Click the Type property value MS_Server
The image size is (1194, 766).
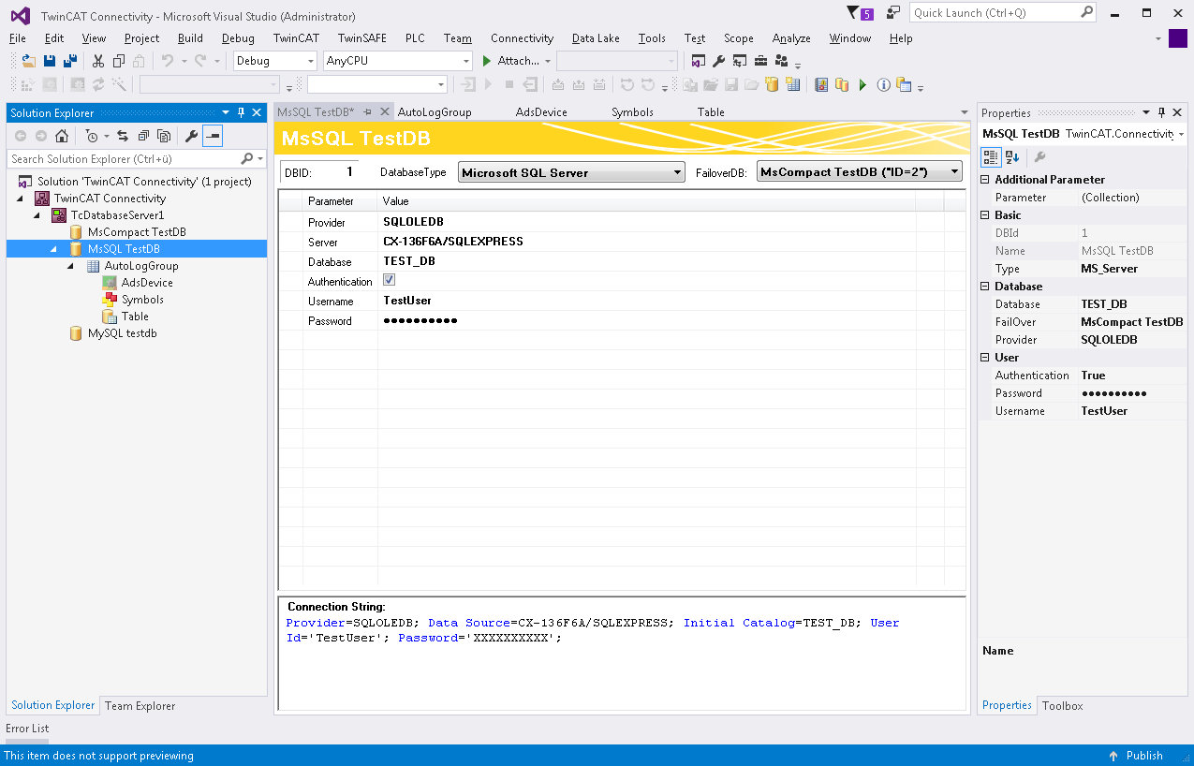1110,269
